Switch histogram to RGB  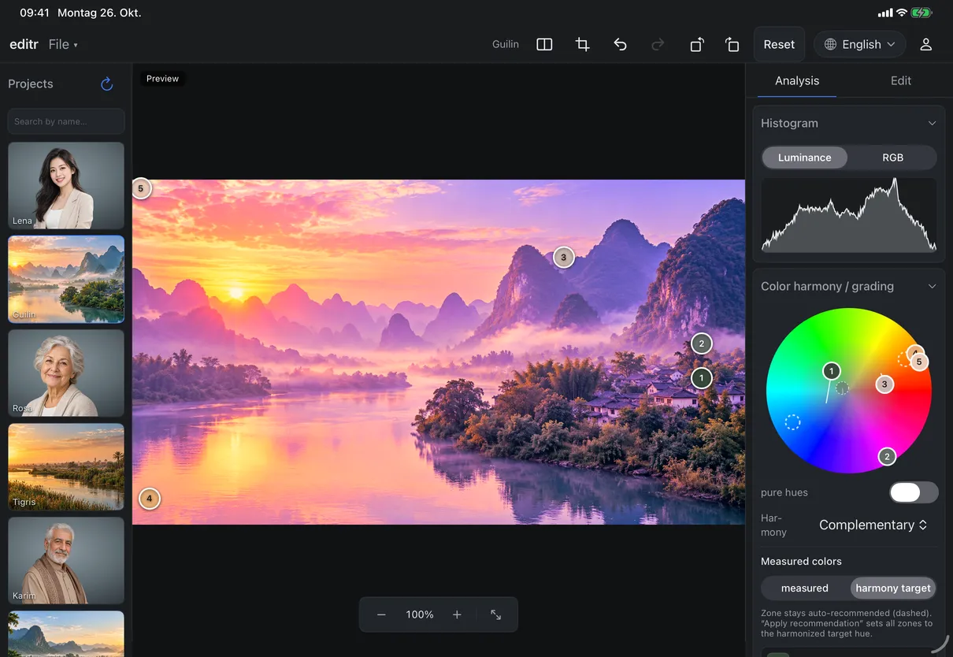pos(892,158)
